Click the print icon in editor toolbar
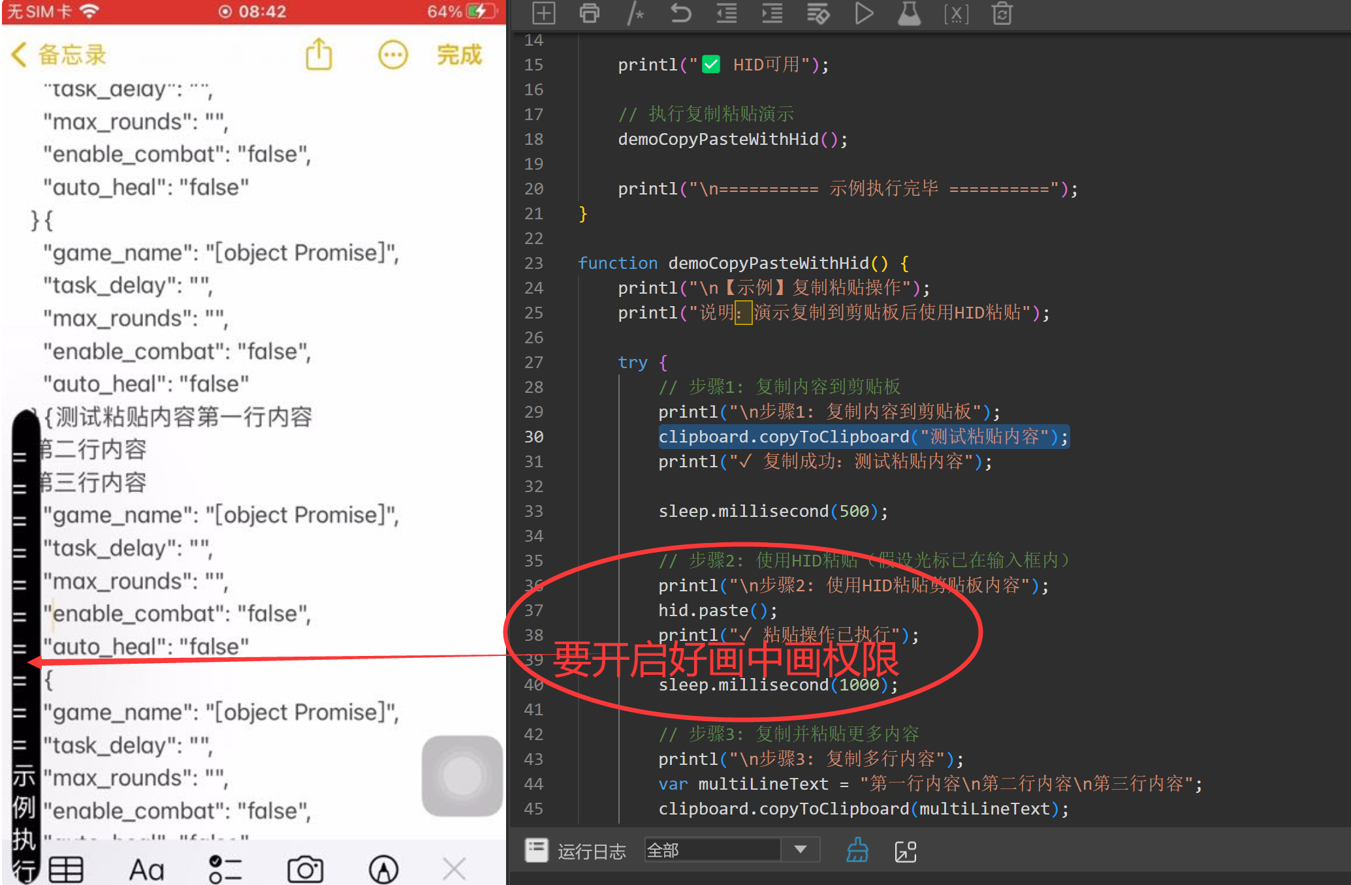The height and width of the screenshot is (885, 1351). coord(589,13)
